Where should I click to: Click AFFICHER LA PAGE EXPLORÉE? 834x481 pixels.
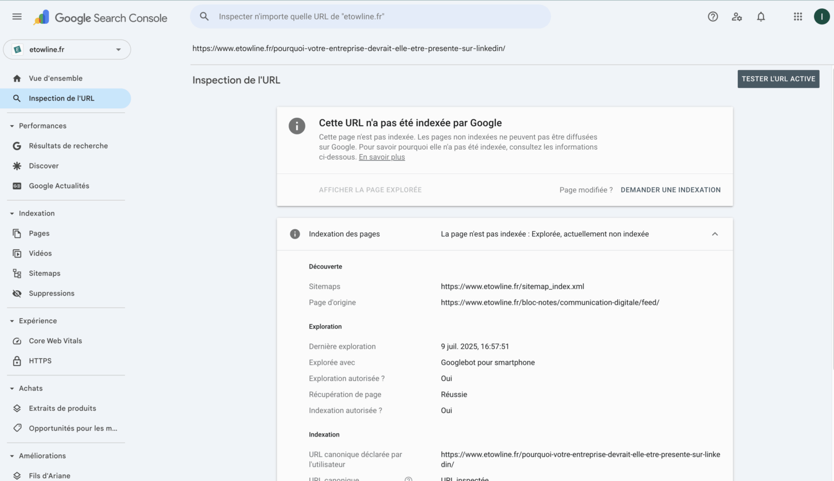tap(370, 190)
